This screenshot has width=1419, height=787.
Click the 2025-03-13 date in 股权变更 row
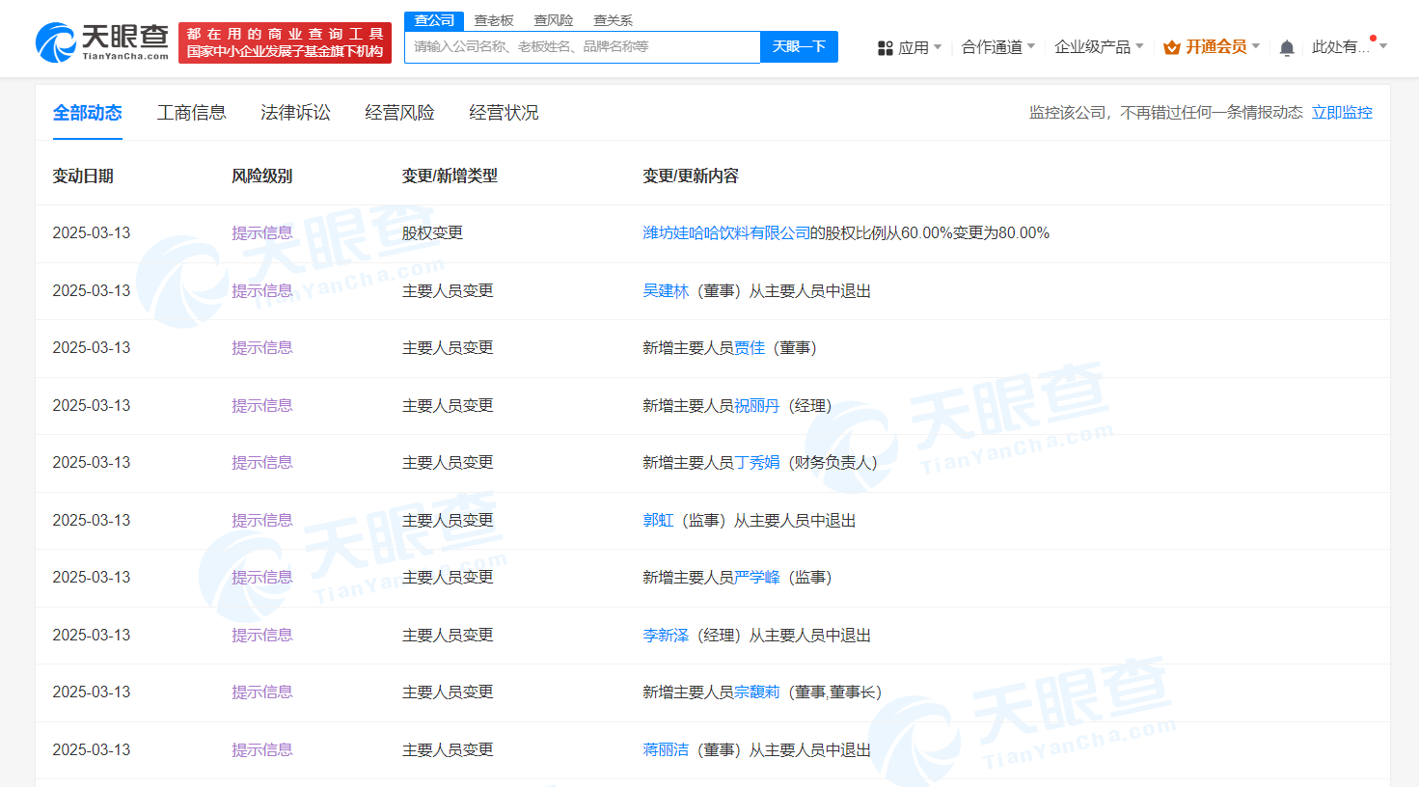[92, 233]
